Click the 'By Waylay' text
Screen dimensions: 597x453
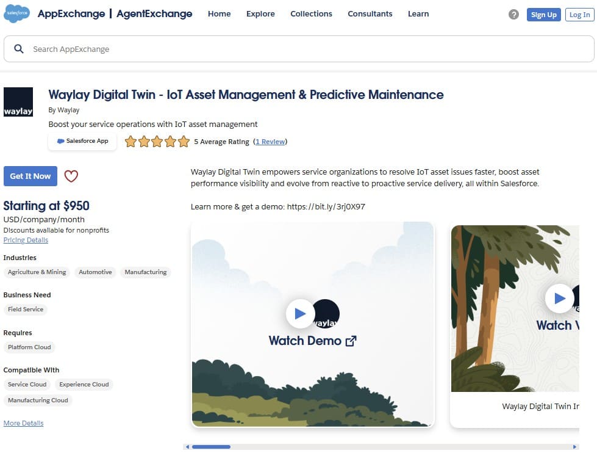click(x=64, y=110)
